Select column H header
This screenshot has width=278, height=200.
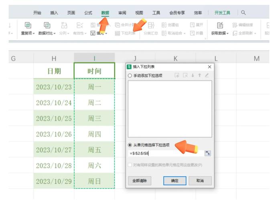54,58
